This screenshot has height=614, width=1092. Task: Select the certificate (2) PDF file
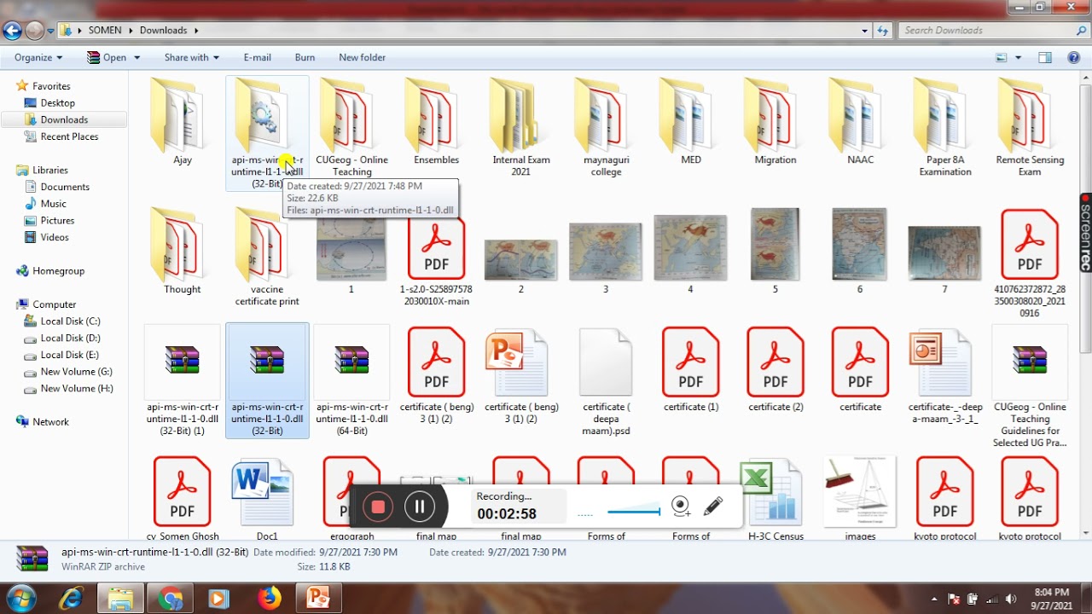(x=775, y=368)
